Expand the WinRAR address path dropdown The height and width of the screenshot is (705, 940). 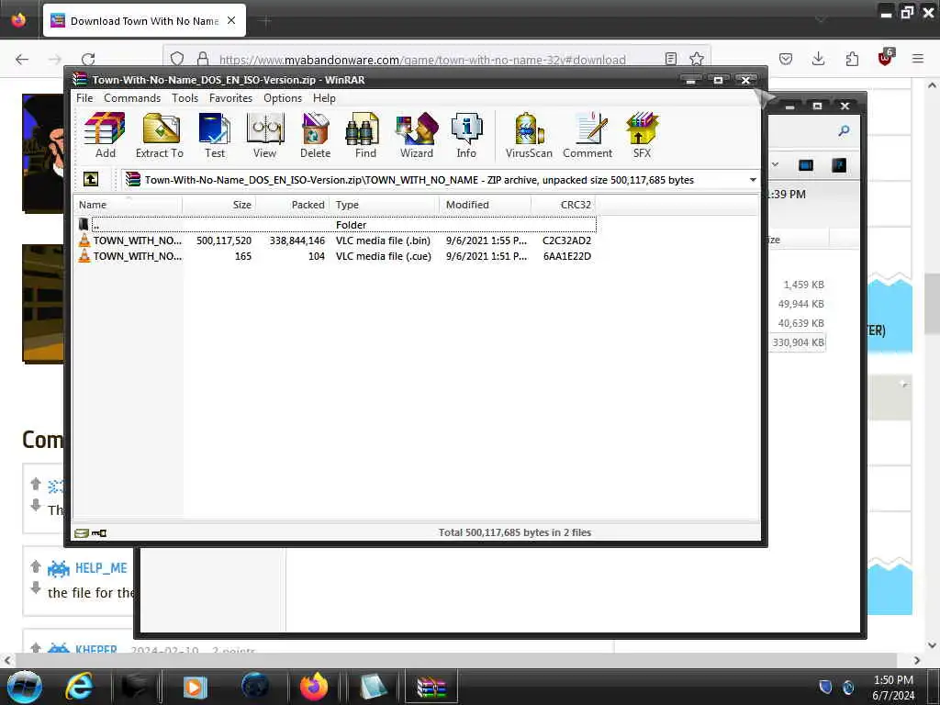753,180
